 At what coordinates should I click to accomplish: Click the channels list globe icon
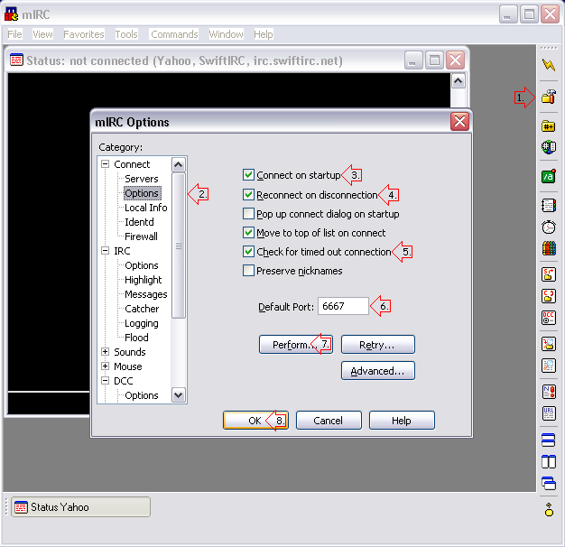click(x=549, y=147)
